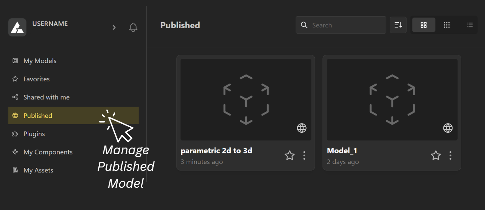Star the Model_1 card
The width and height of the screenshot is (485, 210).
point(436,156)
